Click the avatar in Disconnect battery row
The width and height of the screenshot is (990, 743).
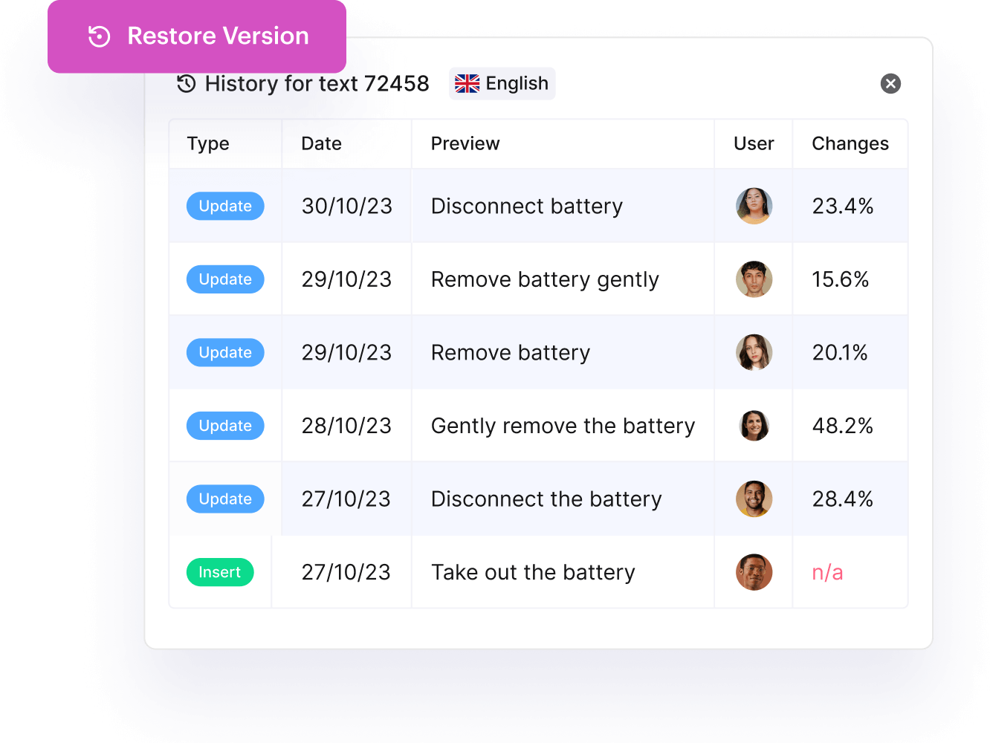[x=754, y=206]
